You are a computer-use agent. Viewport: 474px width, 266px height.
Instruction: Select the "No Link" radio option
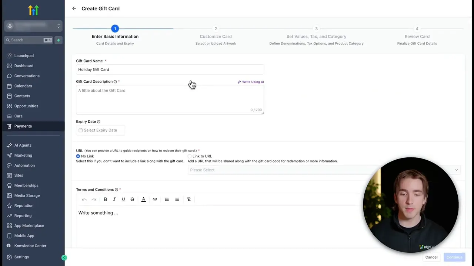(x=78, y=156)
